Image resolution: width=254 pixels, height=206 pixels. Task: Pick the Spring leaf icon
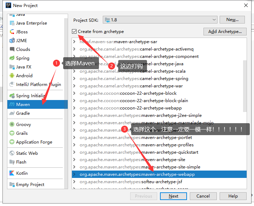12,58
